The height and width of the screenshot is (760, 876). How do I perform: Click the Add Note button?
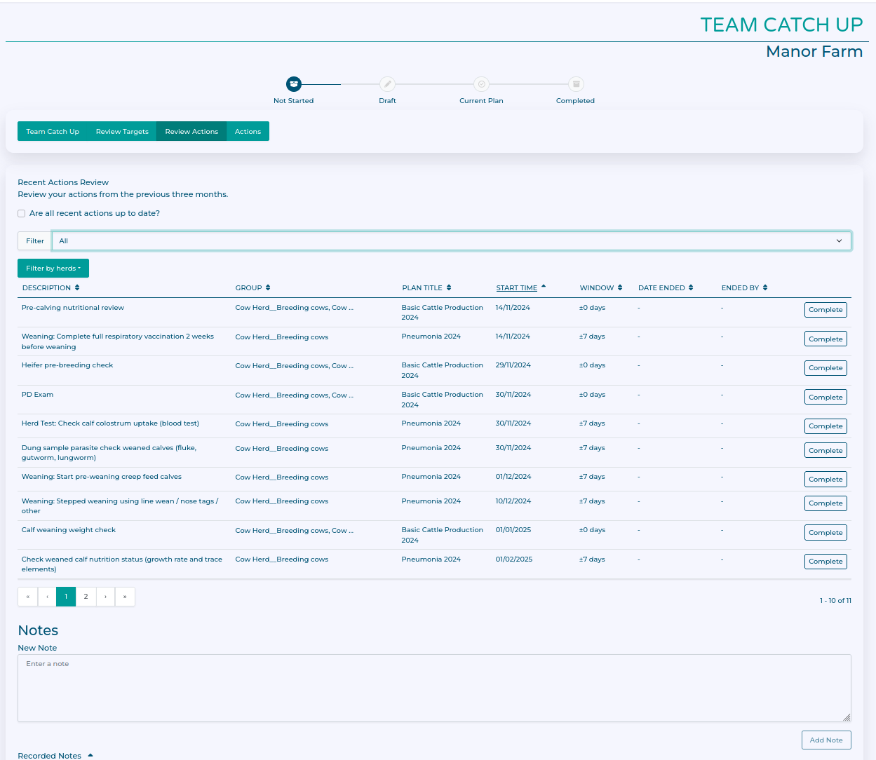point(826,740)
